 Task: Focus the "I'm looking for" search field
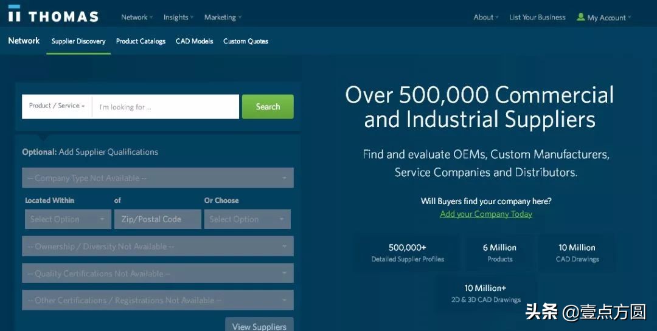pyautogui.click(x=165, y=107)
